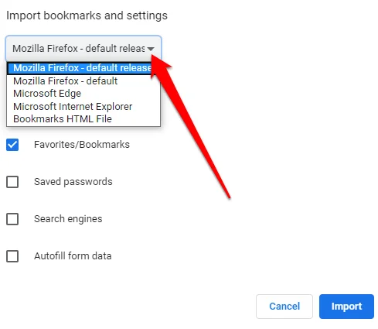This screenshot has width=378, height=329.
Task: Click the Favorites/Bookmarks label text
Action: click(x=82, y=145)
